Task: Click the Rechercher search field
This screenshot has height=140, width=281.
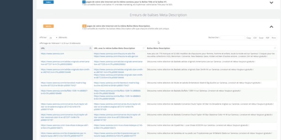Action: pyautogui.click(x=232, y=38)
